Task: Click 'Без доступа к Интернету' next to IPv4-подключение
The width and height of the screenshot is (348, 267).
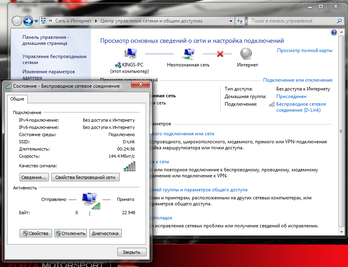Action: tap(109, 120)
